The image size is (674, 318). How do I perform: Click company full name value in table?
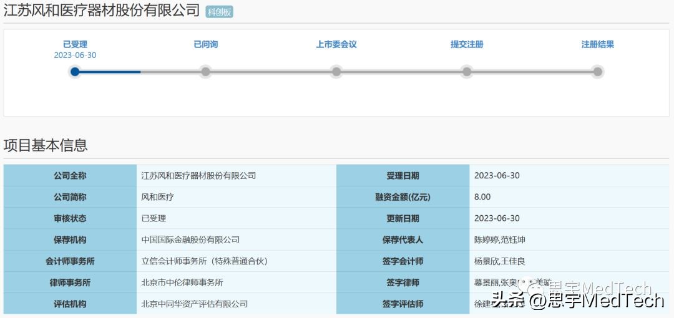[198, 175]
